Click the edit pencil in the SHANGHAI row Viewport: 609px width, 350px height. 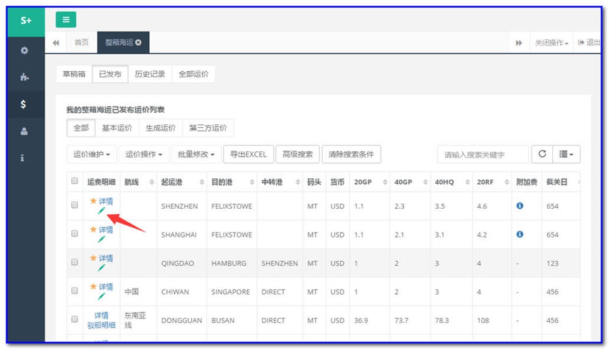coord(101,239)
